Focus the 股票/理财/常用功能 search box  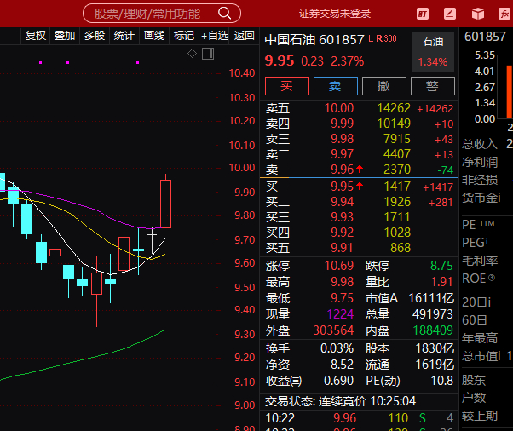click(x=162, y=14)
